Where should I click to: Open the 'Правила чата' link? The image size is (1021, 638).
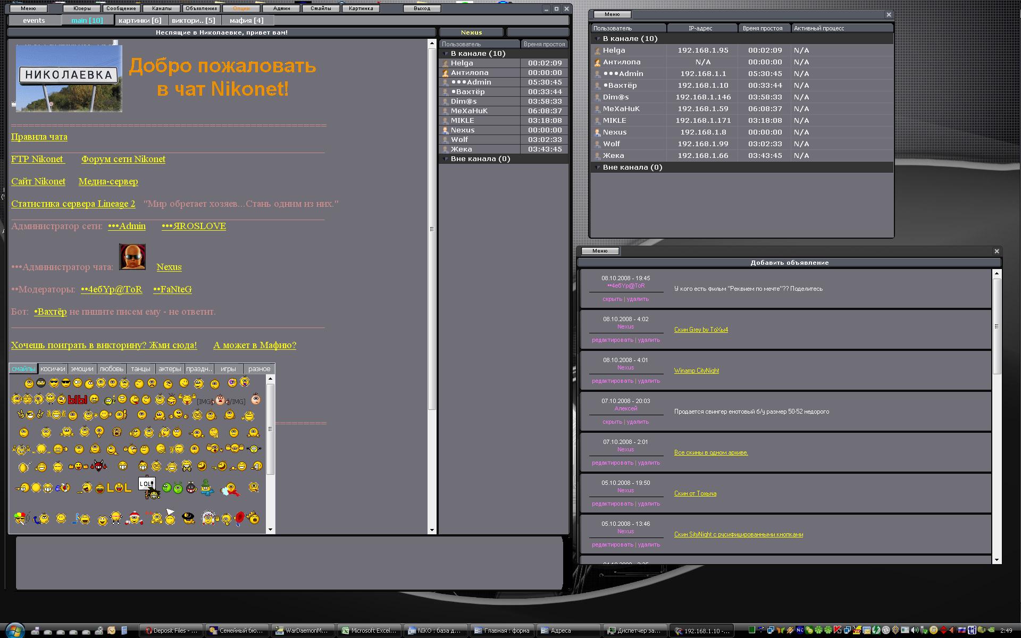(39, 137)
